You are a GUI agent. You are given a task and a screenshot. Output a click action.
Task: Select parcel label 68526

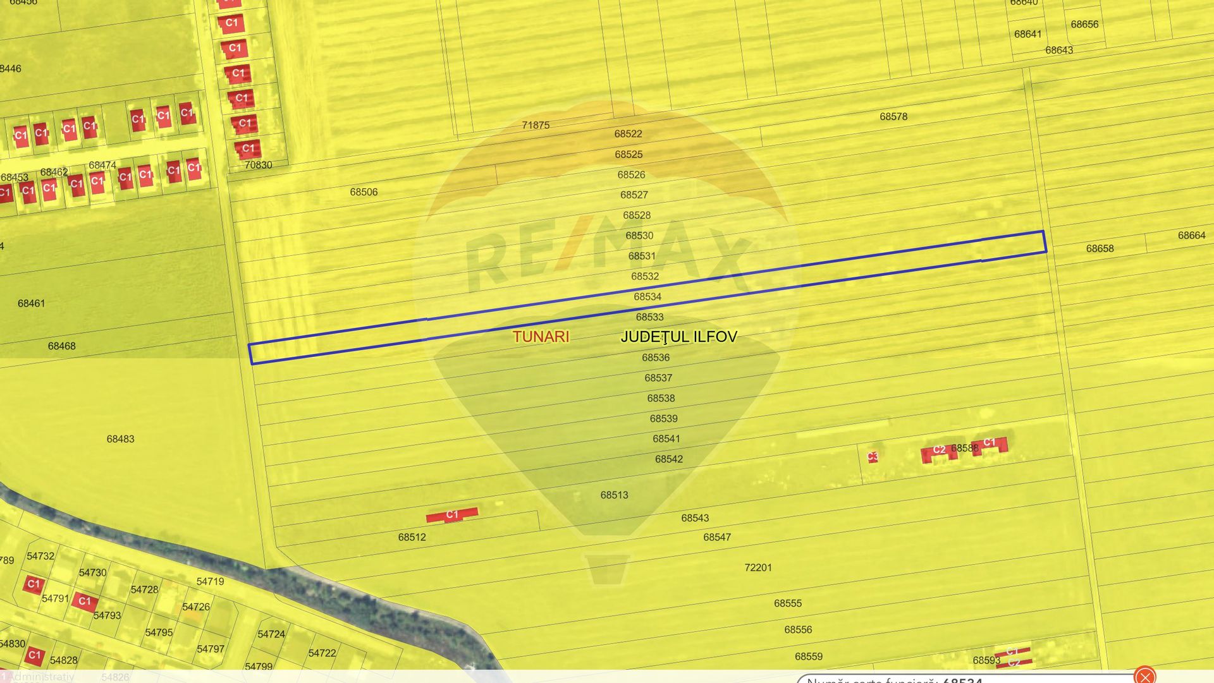(632, 174)
